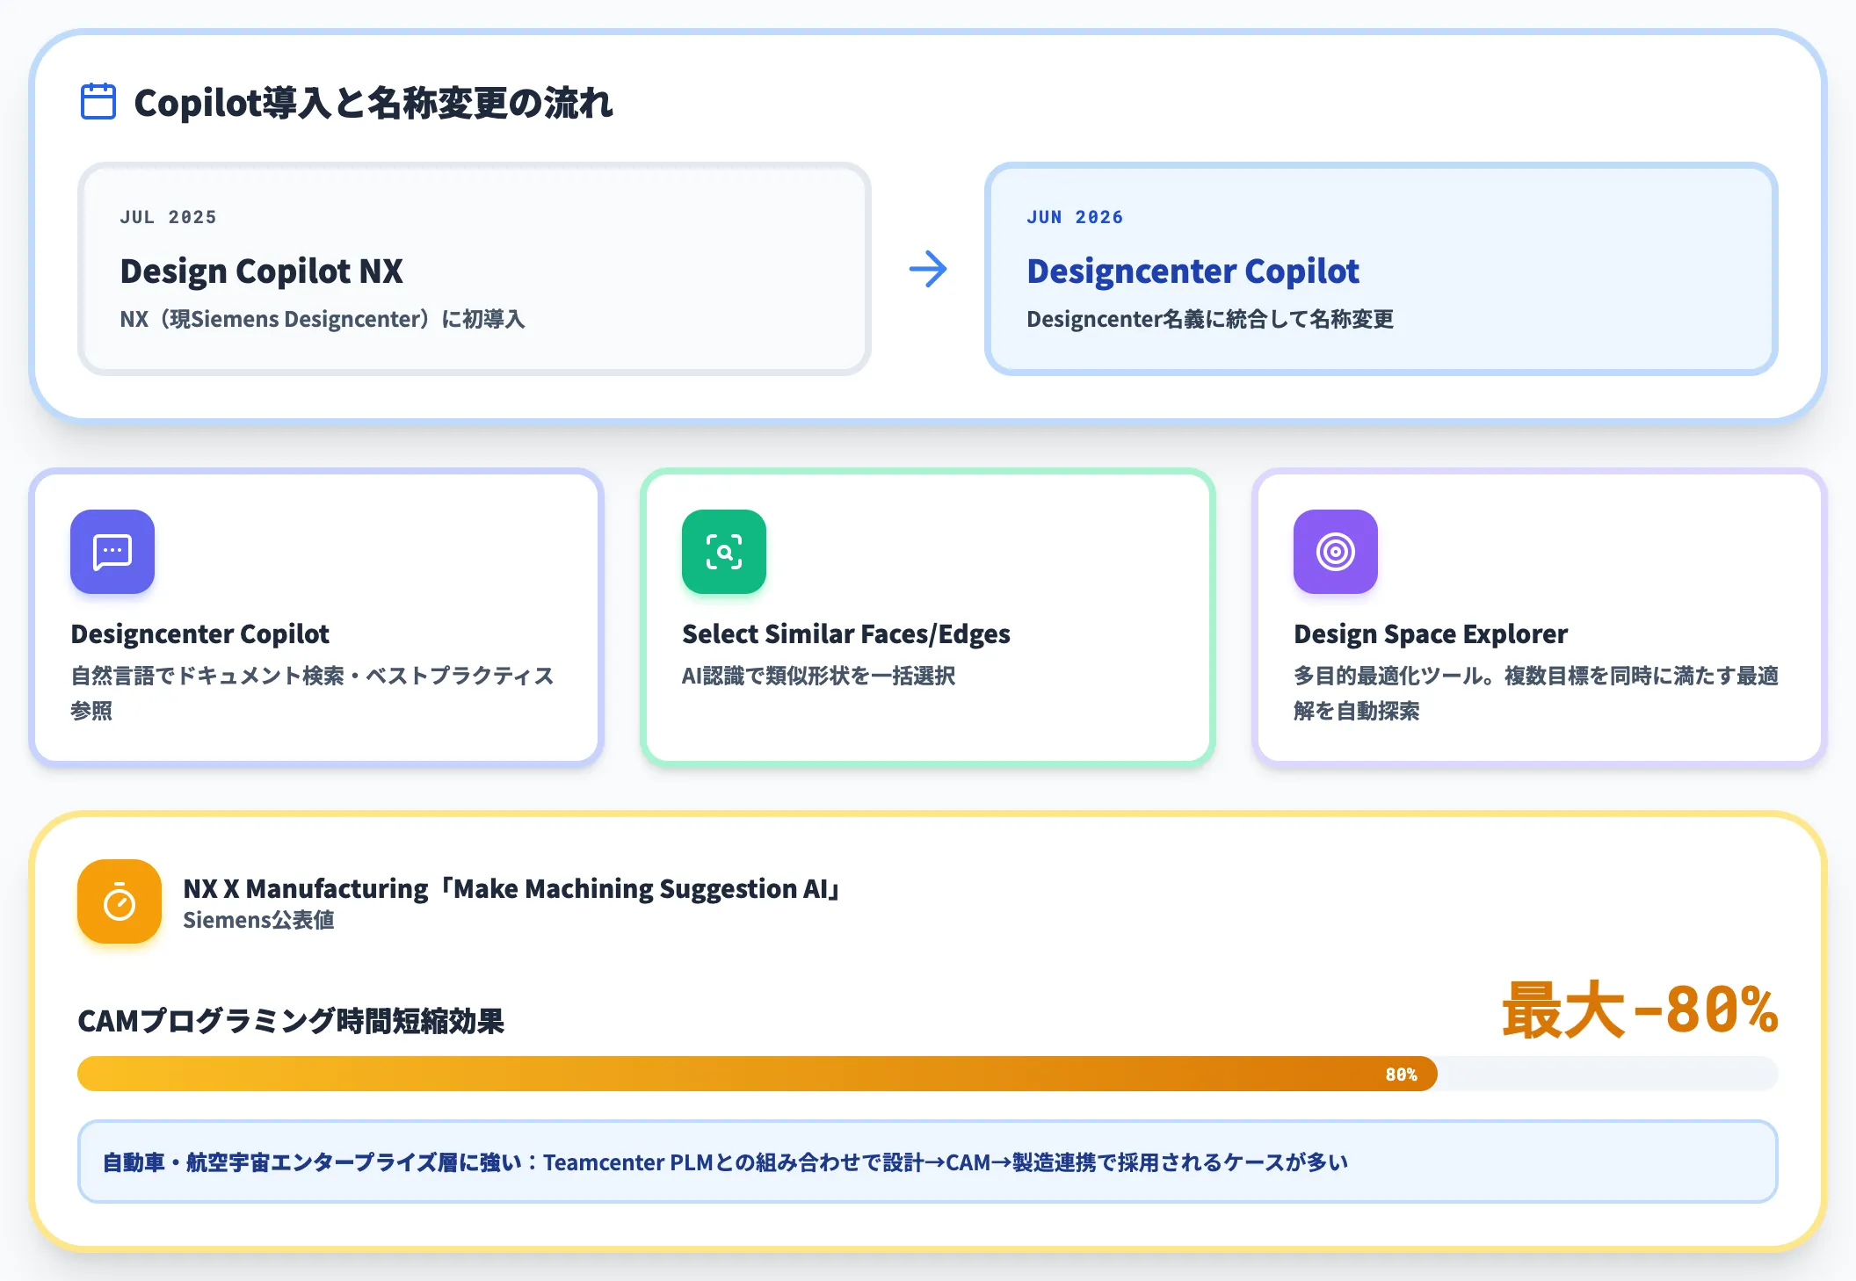Click the 自動車・航空宇宙エンタープライズ層 note box
This screenshot has width=1856, height=1281.
(928, 1162)
